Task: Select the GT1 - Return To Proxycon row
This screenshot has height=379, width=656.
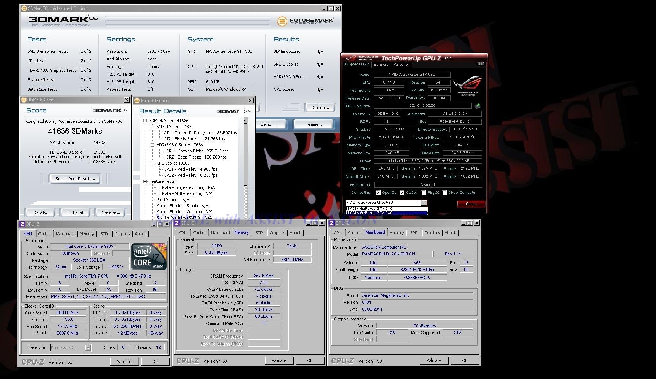Action: point(200,133)
